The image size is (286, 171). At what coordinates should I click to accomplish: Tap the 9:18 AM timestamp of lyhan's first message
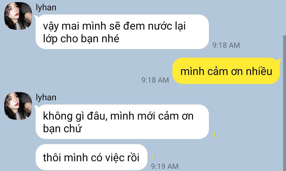tap(226, 45)
